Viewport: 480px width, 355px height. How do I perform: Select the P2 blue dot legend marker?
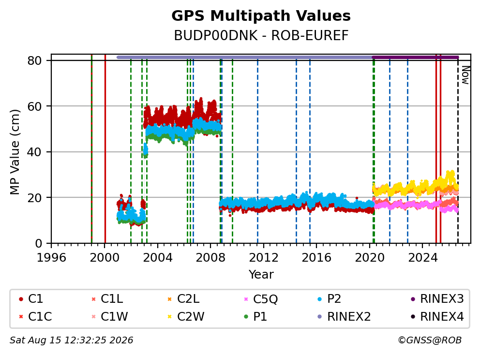point(320,299)
